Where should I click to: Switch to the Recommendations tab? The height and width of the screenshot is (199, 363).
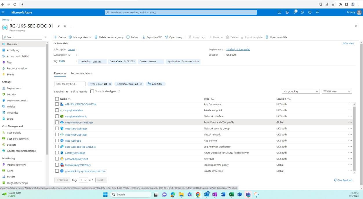(81, 73)
